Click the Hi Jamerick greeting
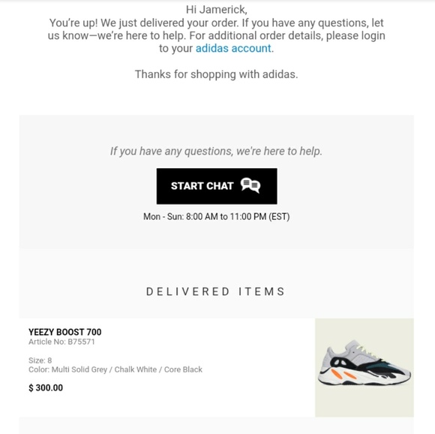This screenshot has width=435, height=434. (217, 10)
